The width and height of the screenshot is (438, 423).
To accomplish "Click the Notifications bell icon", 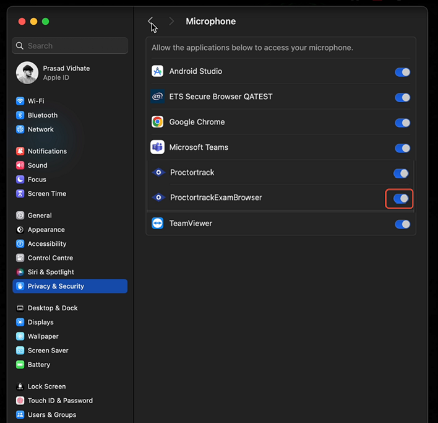I will pyautogui.click(x=20, y=151).
